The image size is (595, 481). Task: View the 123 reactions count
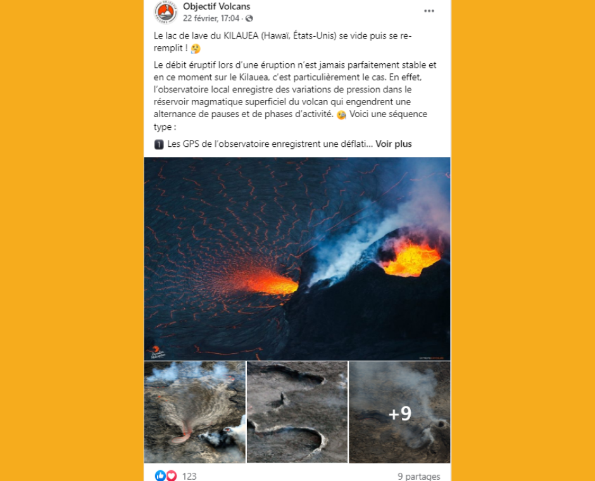pyautogui.click(x=189, y=476)
